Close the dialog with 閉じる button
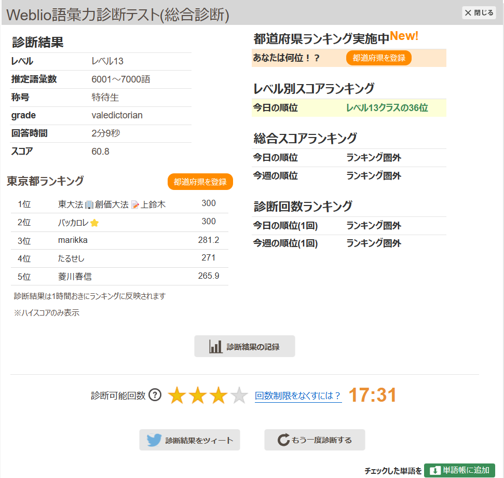The image size is (504, 478). coord(479,13)
